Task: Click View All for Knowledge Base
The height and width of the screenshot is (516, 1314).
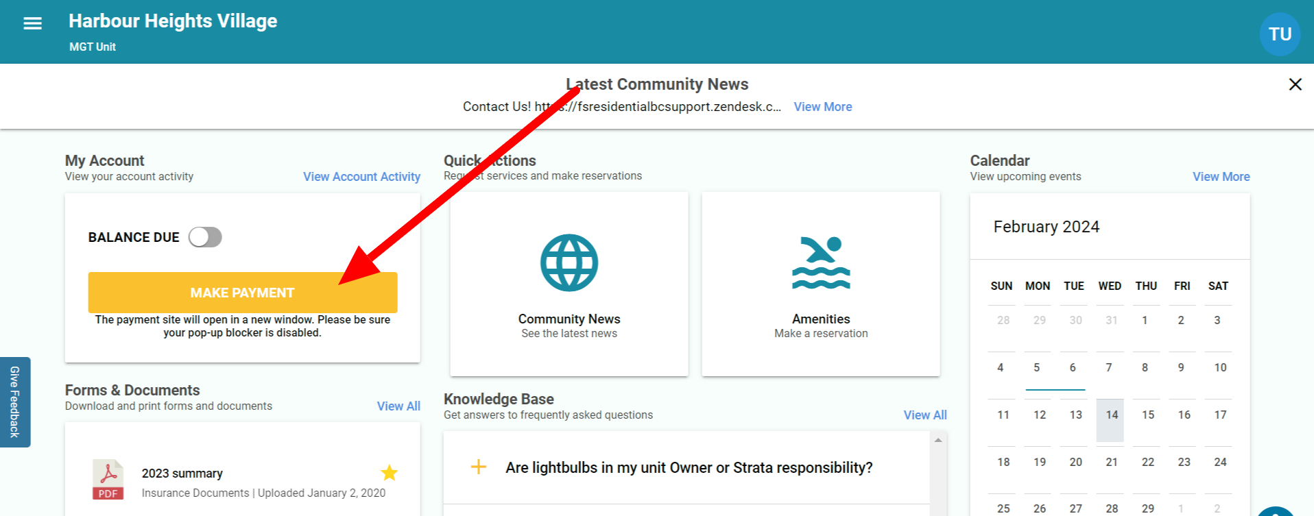Action: click(925, 415)
